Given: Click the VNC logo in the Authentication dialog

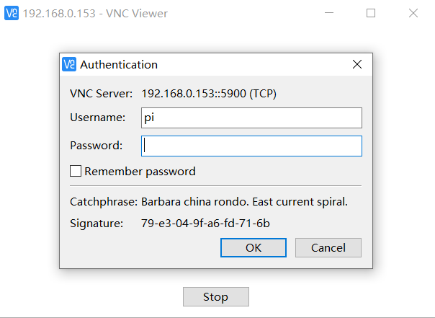Looking at the screenshot, I should point(69,64).
